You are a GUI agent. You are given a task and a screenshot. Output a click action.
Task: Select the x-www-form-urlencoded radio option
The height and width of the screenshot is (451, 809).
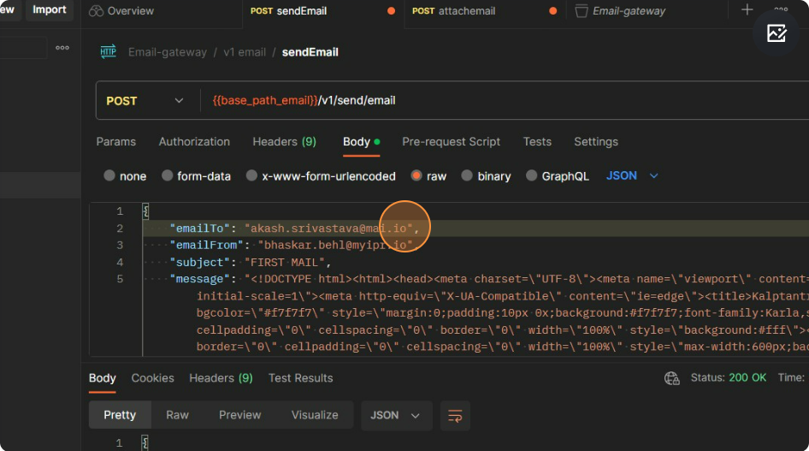point(251,176)
